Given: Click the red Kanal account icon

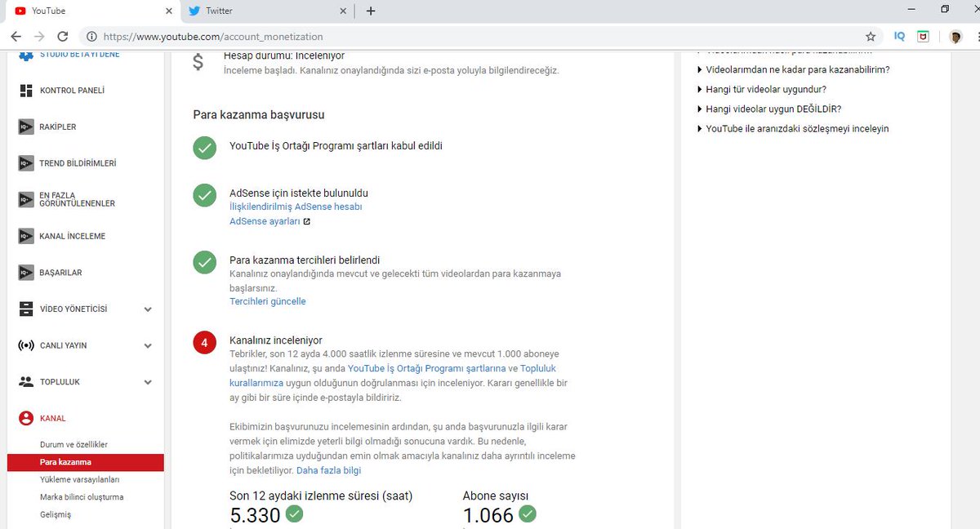Looking at the screenshot, I should (26, 418).
